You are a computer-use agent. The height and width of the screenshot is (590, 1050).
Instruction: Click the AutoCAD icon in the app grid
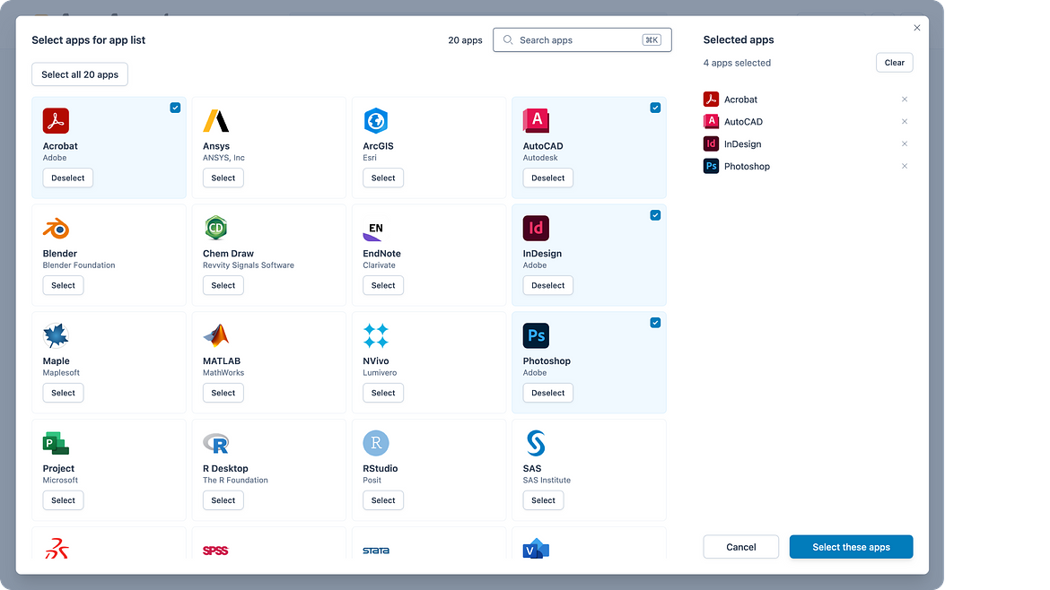tap(536, 121)
